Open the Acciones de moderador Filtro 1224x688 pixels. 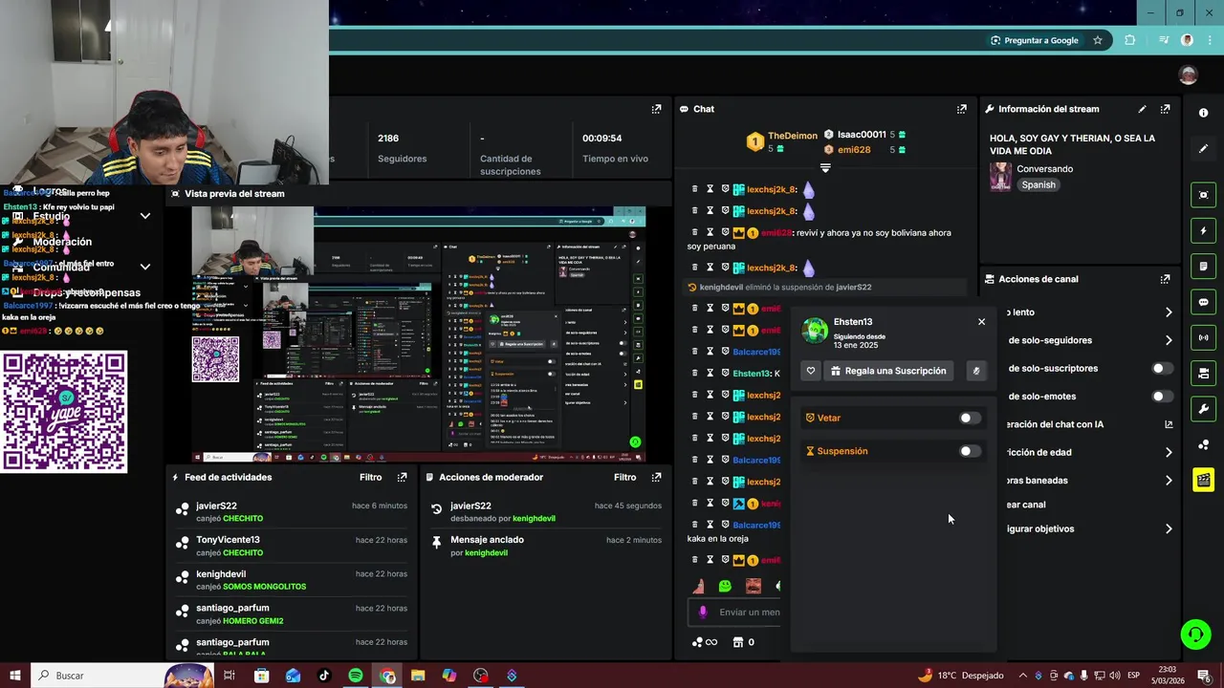pos(624,477)
